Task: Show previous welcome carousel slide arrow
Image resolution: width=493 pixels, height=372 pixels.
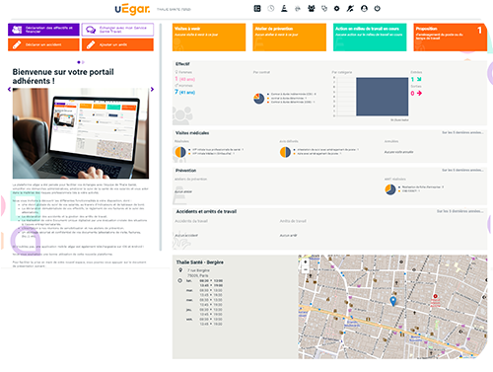Action: (9, 89)
